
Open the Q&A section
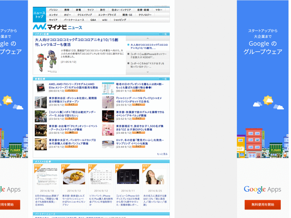point(93,20)
